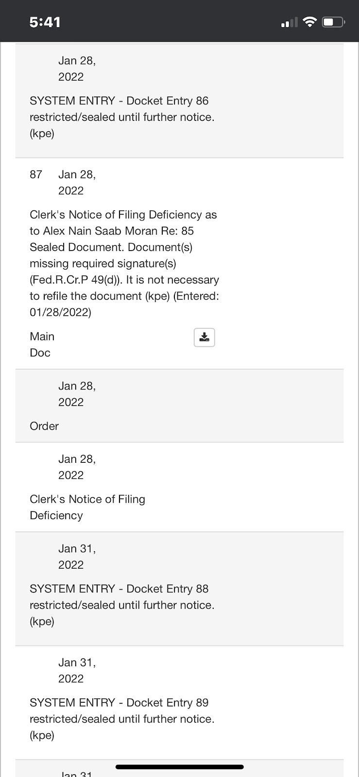
Task: Tap the Main Doc label
Action: click(x=42, y=344)
